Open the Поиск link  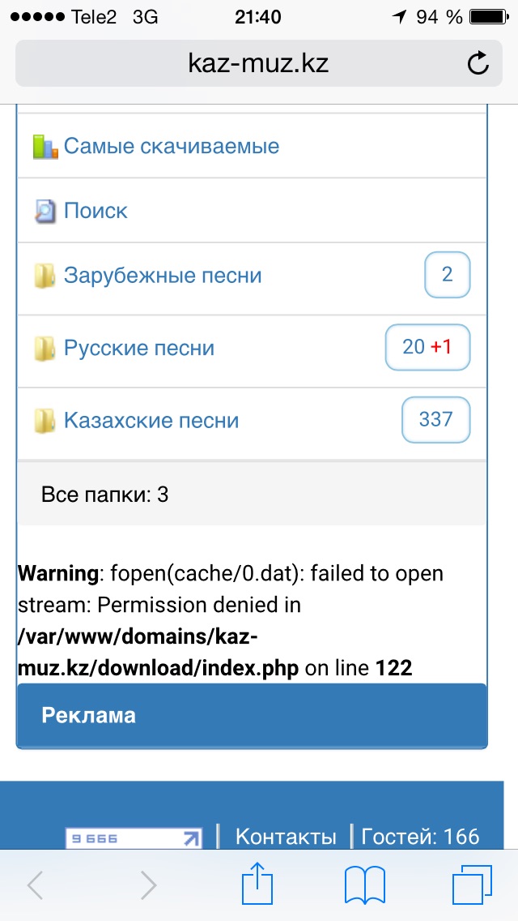pos(96,211)
